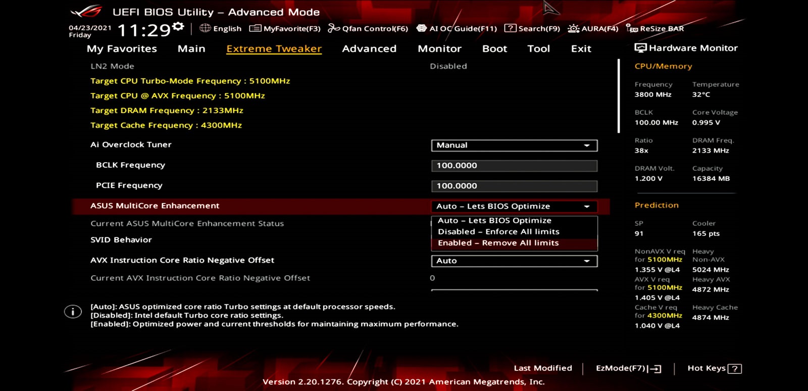The width and height of the screenshot is (808, 391).
Task: Click the 0.995 V core voltage value
Action: point(706,123)
